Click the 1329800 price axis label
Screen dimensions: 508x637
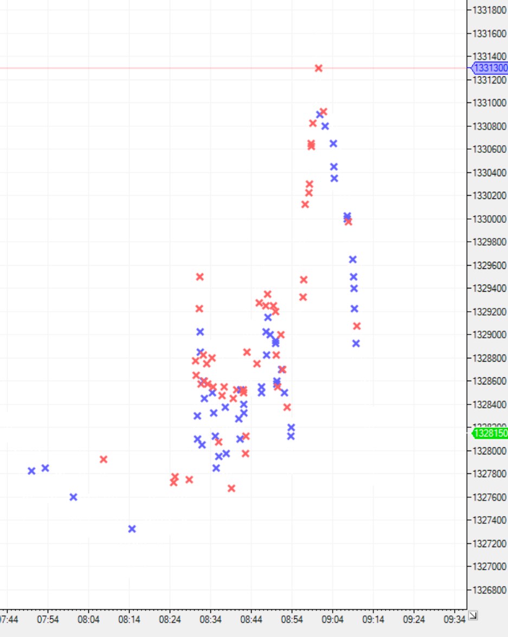tap(490, 242)
